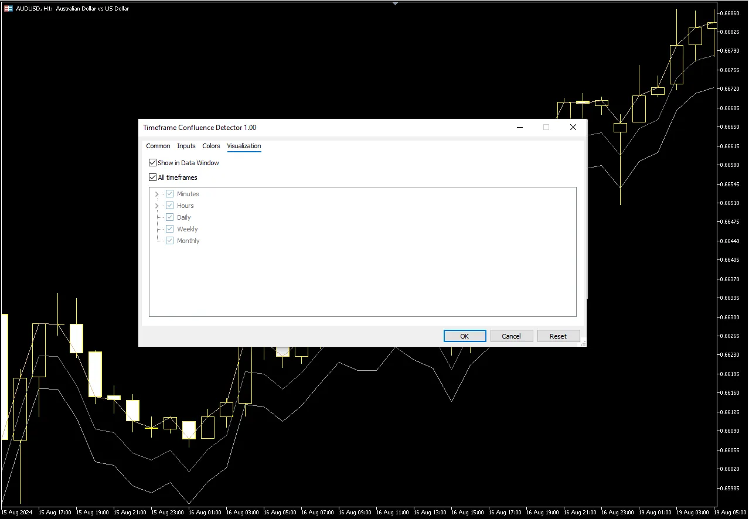Click the dialog resize grip corner
749x519 pixels.
583,344
